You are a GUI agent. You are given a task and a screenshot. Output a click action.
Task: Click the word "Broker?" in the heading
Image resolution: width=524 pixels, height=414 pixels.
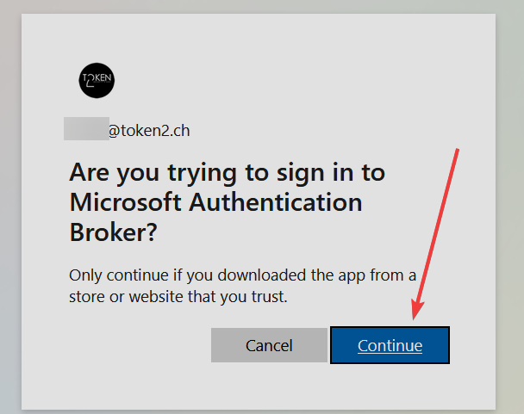[x=113, y=232]
